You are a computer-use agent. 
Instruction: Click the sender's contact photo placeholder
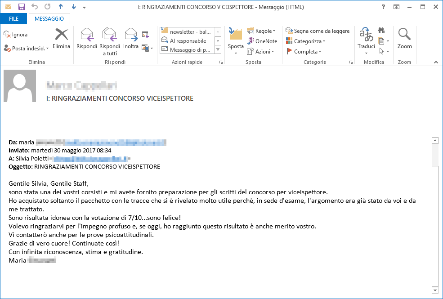[x=20, y=86]
